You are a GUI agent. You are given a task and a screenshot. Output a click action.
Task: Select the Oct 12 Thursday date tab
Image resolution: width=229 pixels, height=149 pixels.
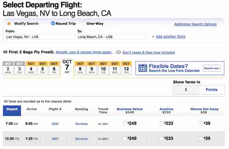126,68
